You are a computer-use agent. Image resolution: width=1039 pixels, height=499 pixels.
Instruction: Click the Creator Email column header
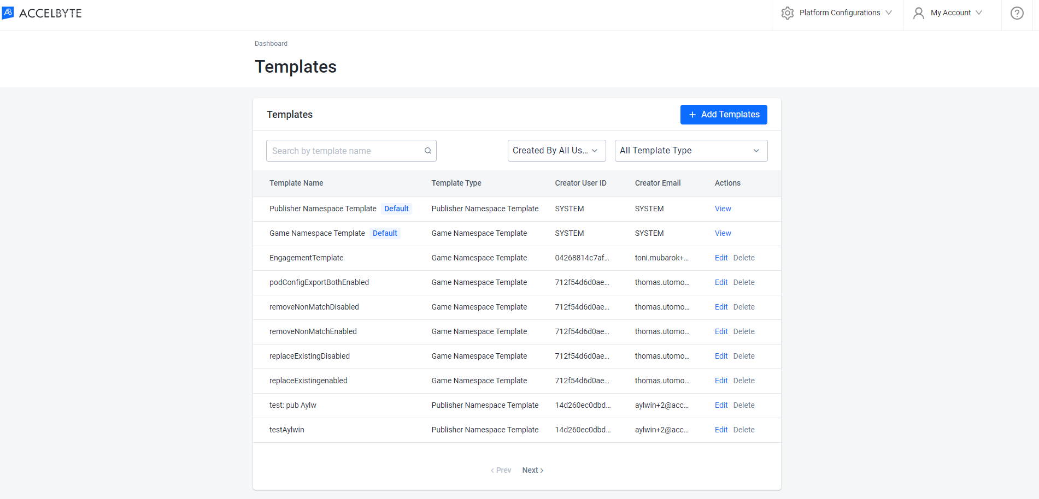coord(658,183)
